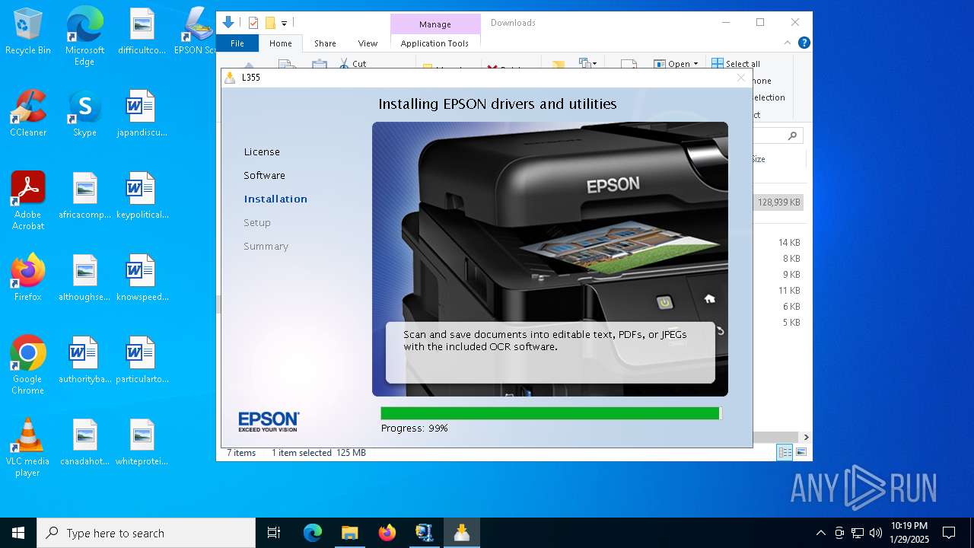Click the 11 KB file size entry

789,291
